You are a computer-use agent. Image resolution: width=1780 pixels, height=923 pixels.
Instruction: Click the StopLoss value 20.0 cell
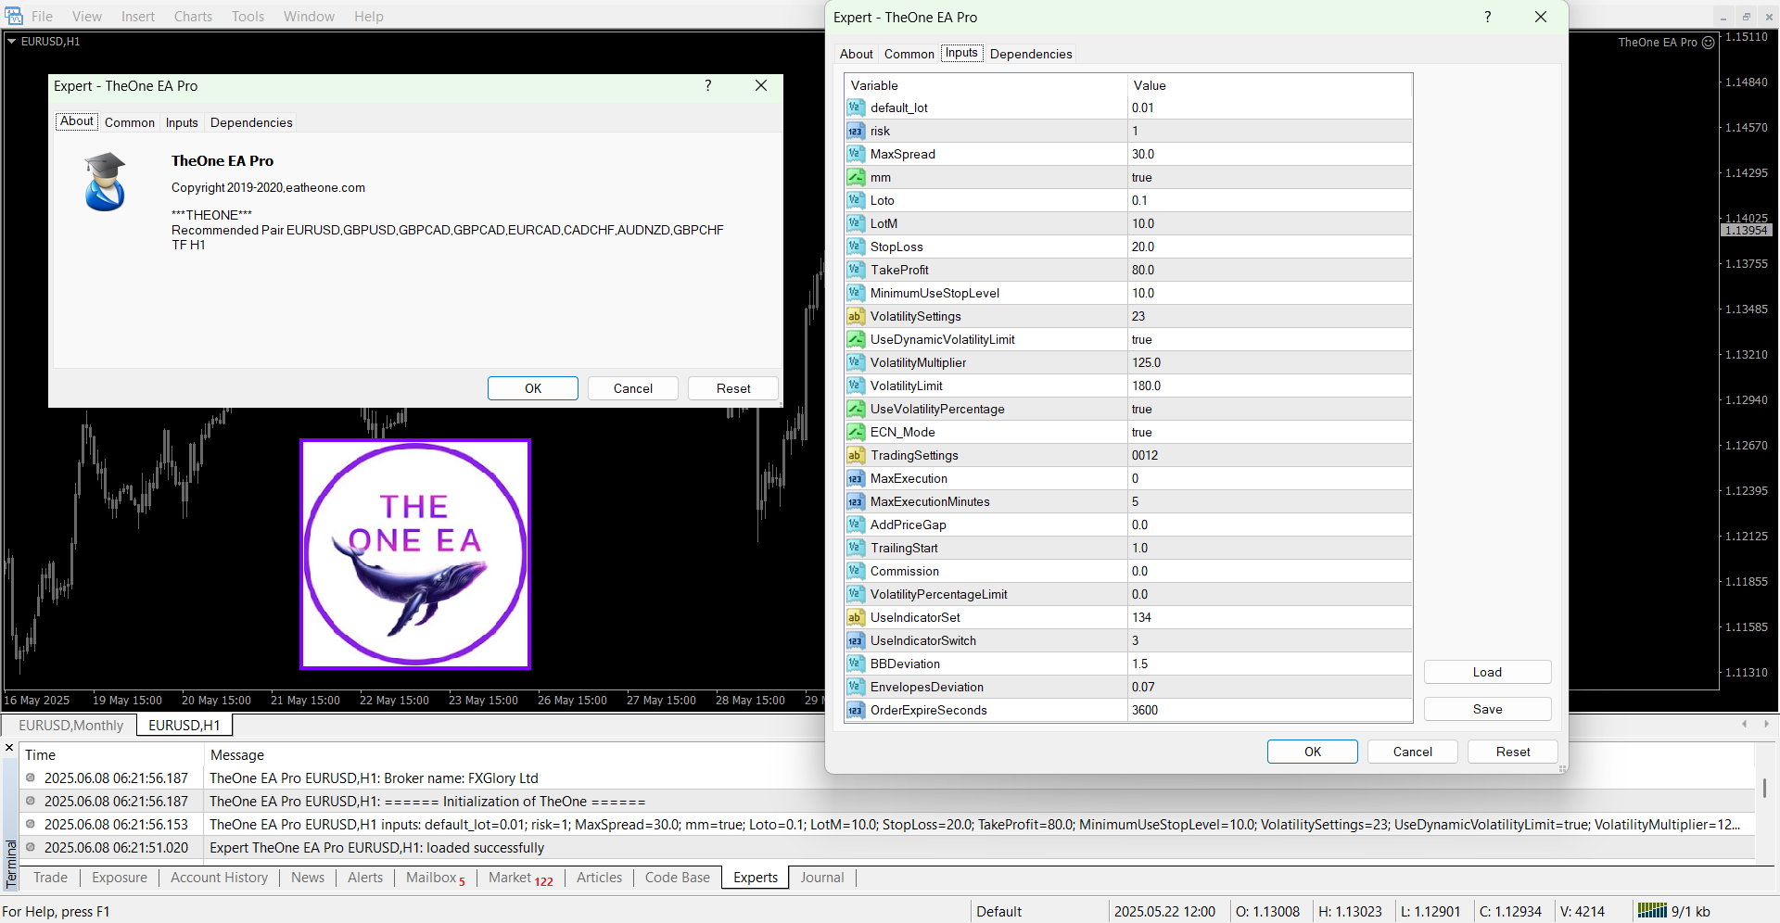(1270, 247)
